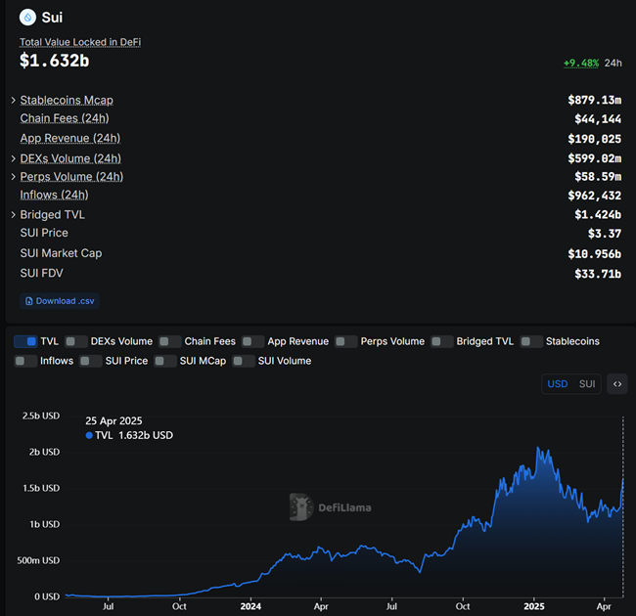The image size is (636, 616).
Task: Click the $599.02m DEXs volume value
Action: click(594, 158)
